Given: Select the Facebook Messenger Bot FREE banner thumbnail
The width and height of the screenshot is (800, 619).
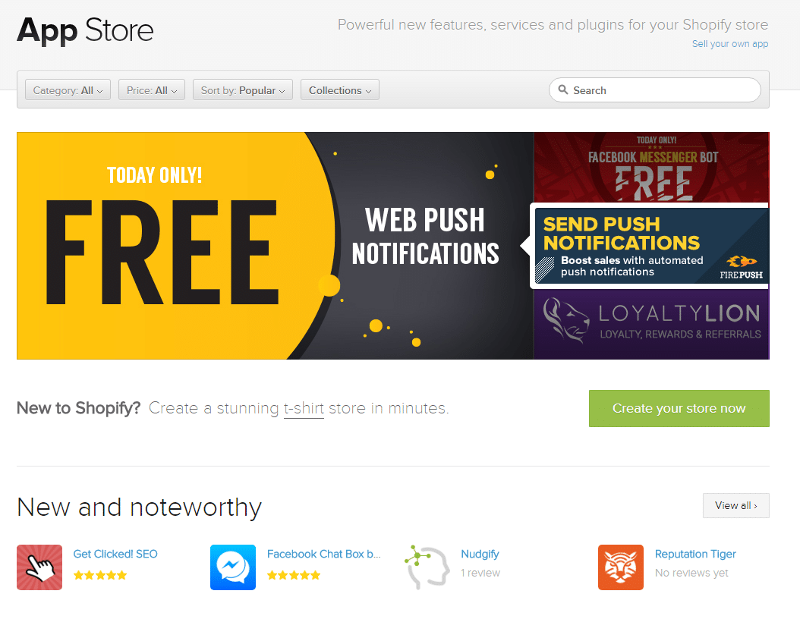Looking at the screenshot, I should pos(651,167).
